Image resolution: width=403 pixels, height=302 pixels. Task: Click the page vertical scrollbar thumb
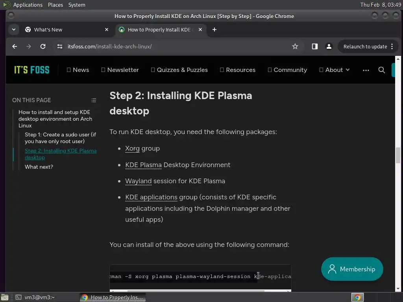398,155
